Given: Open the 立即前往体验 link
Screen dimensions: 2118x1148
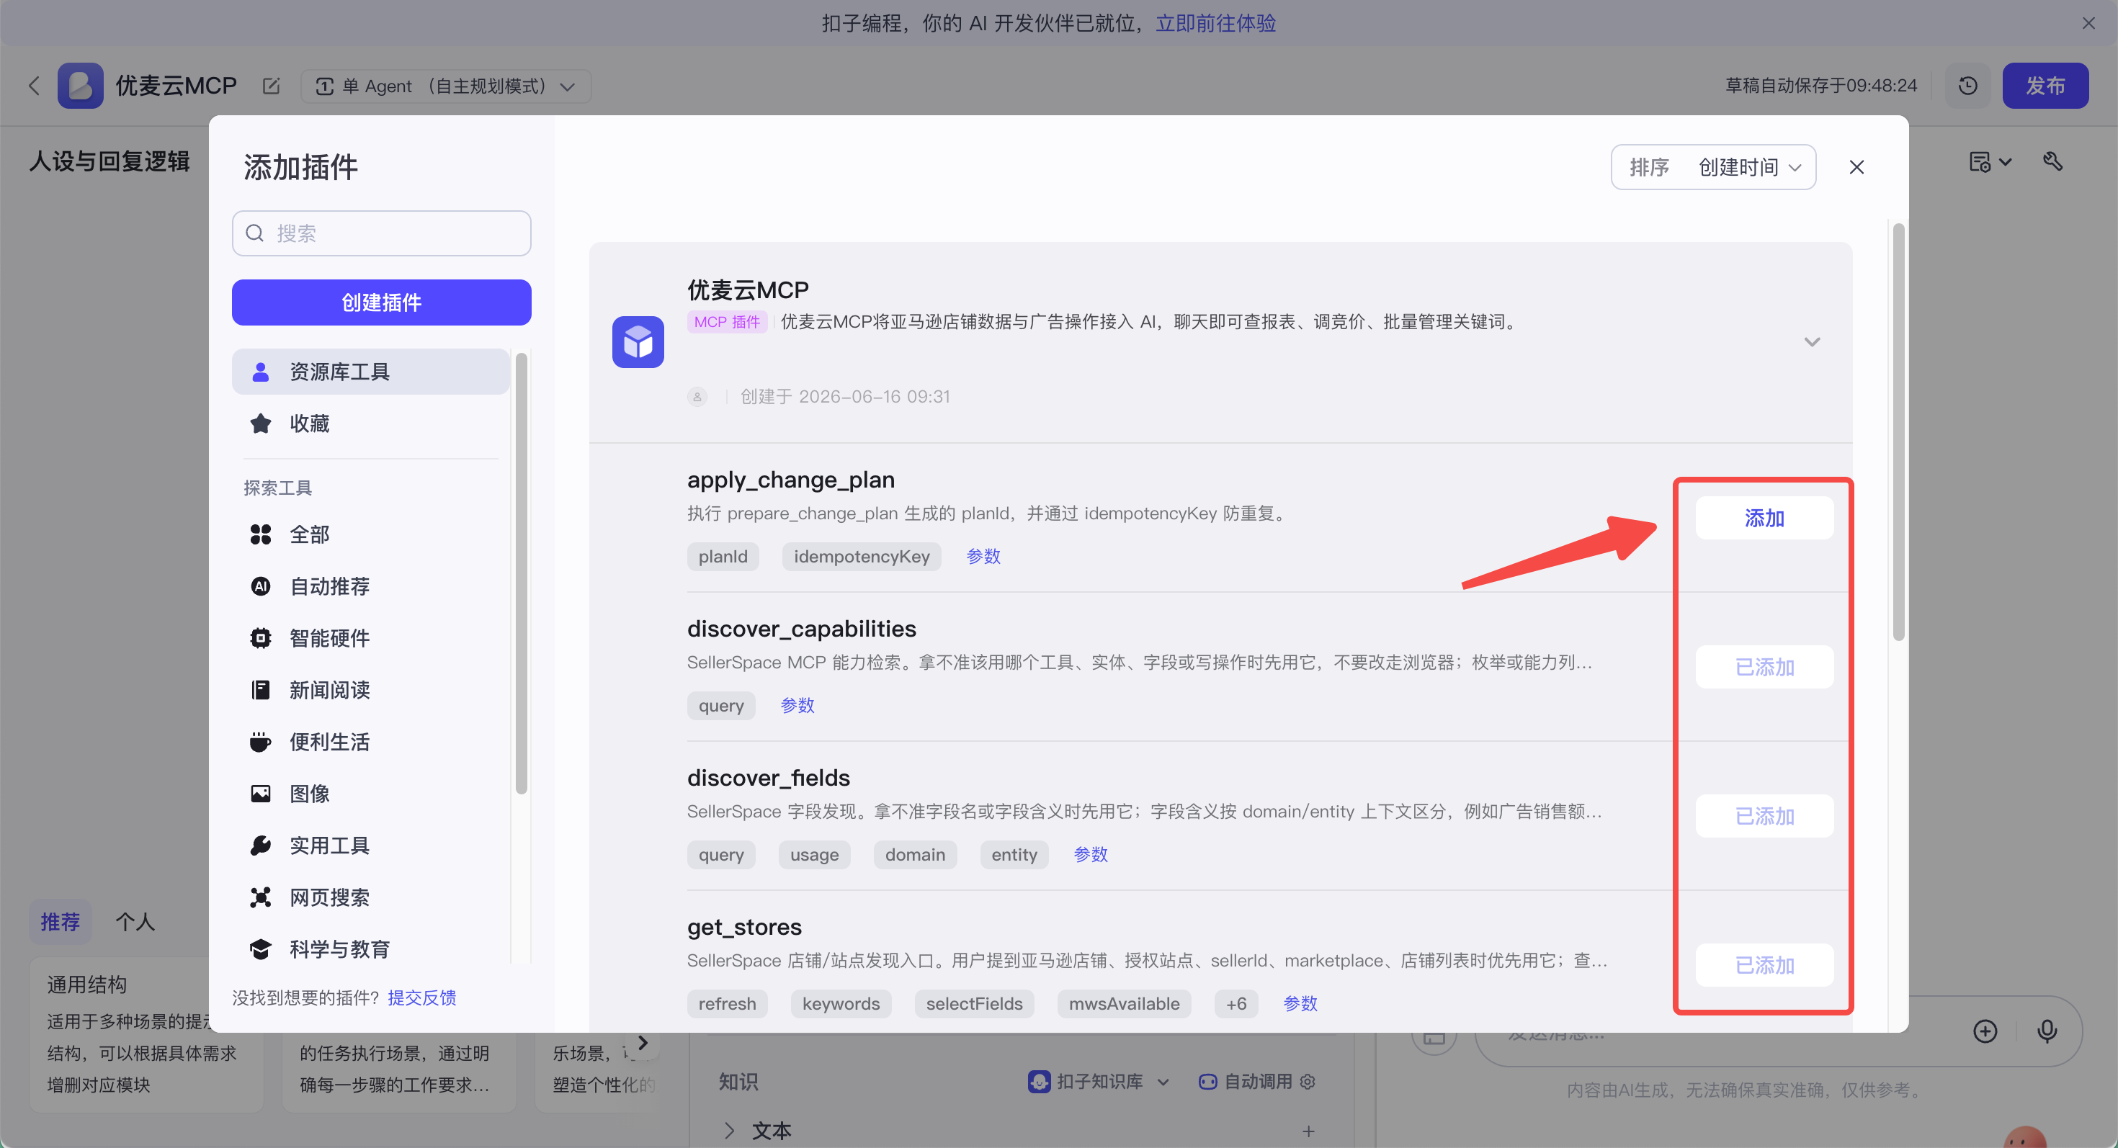Looking at the screenshot, I should (1215, 23).
